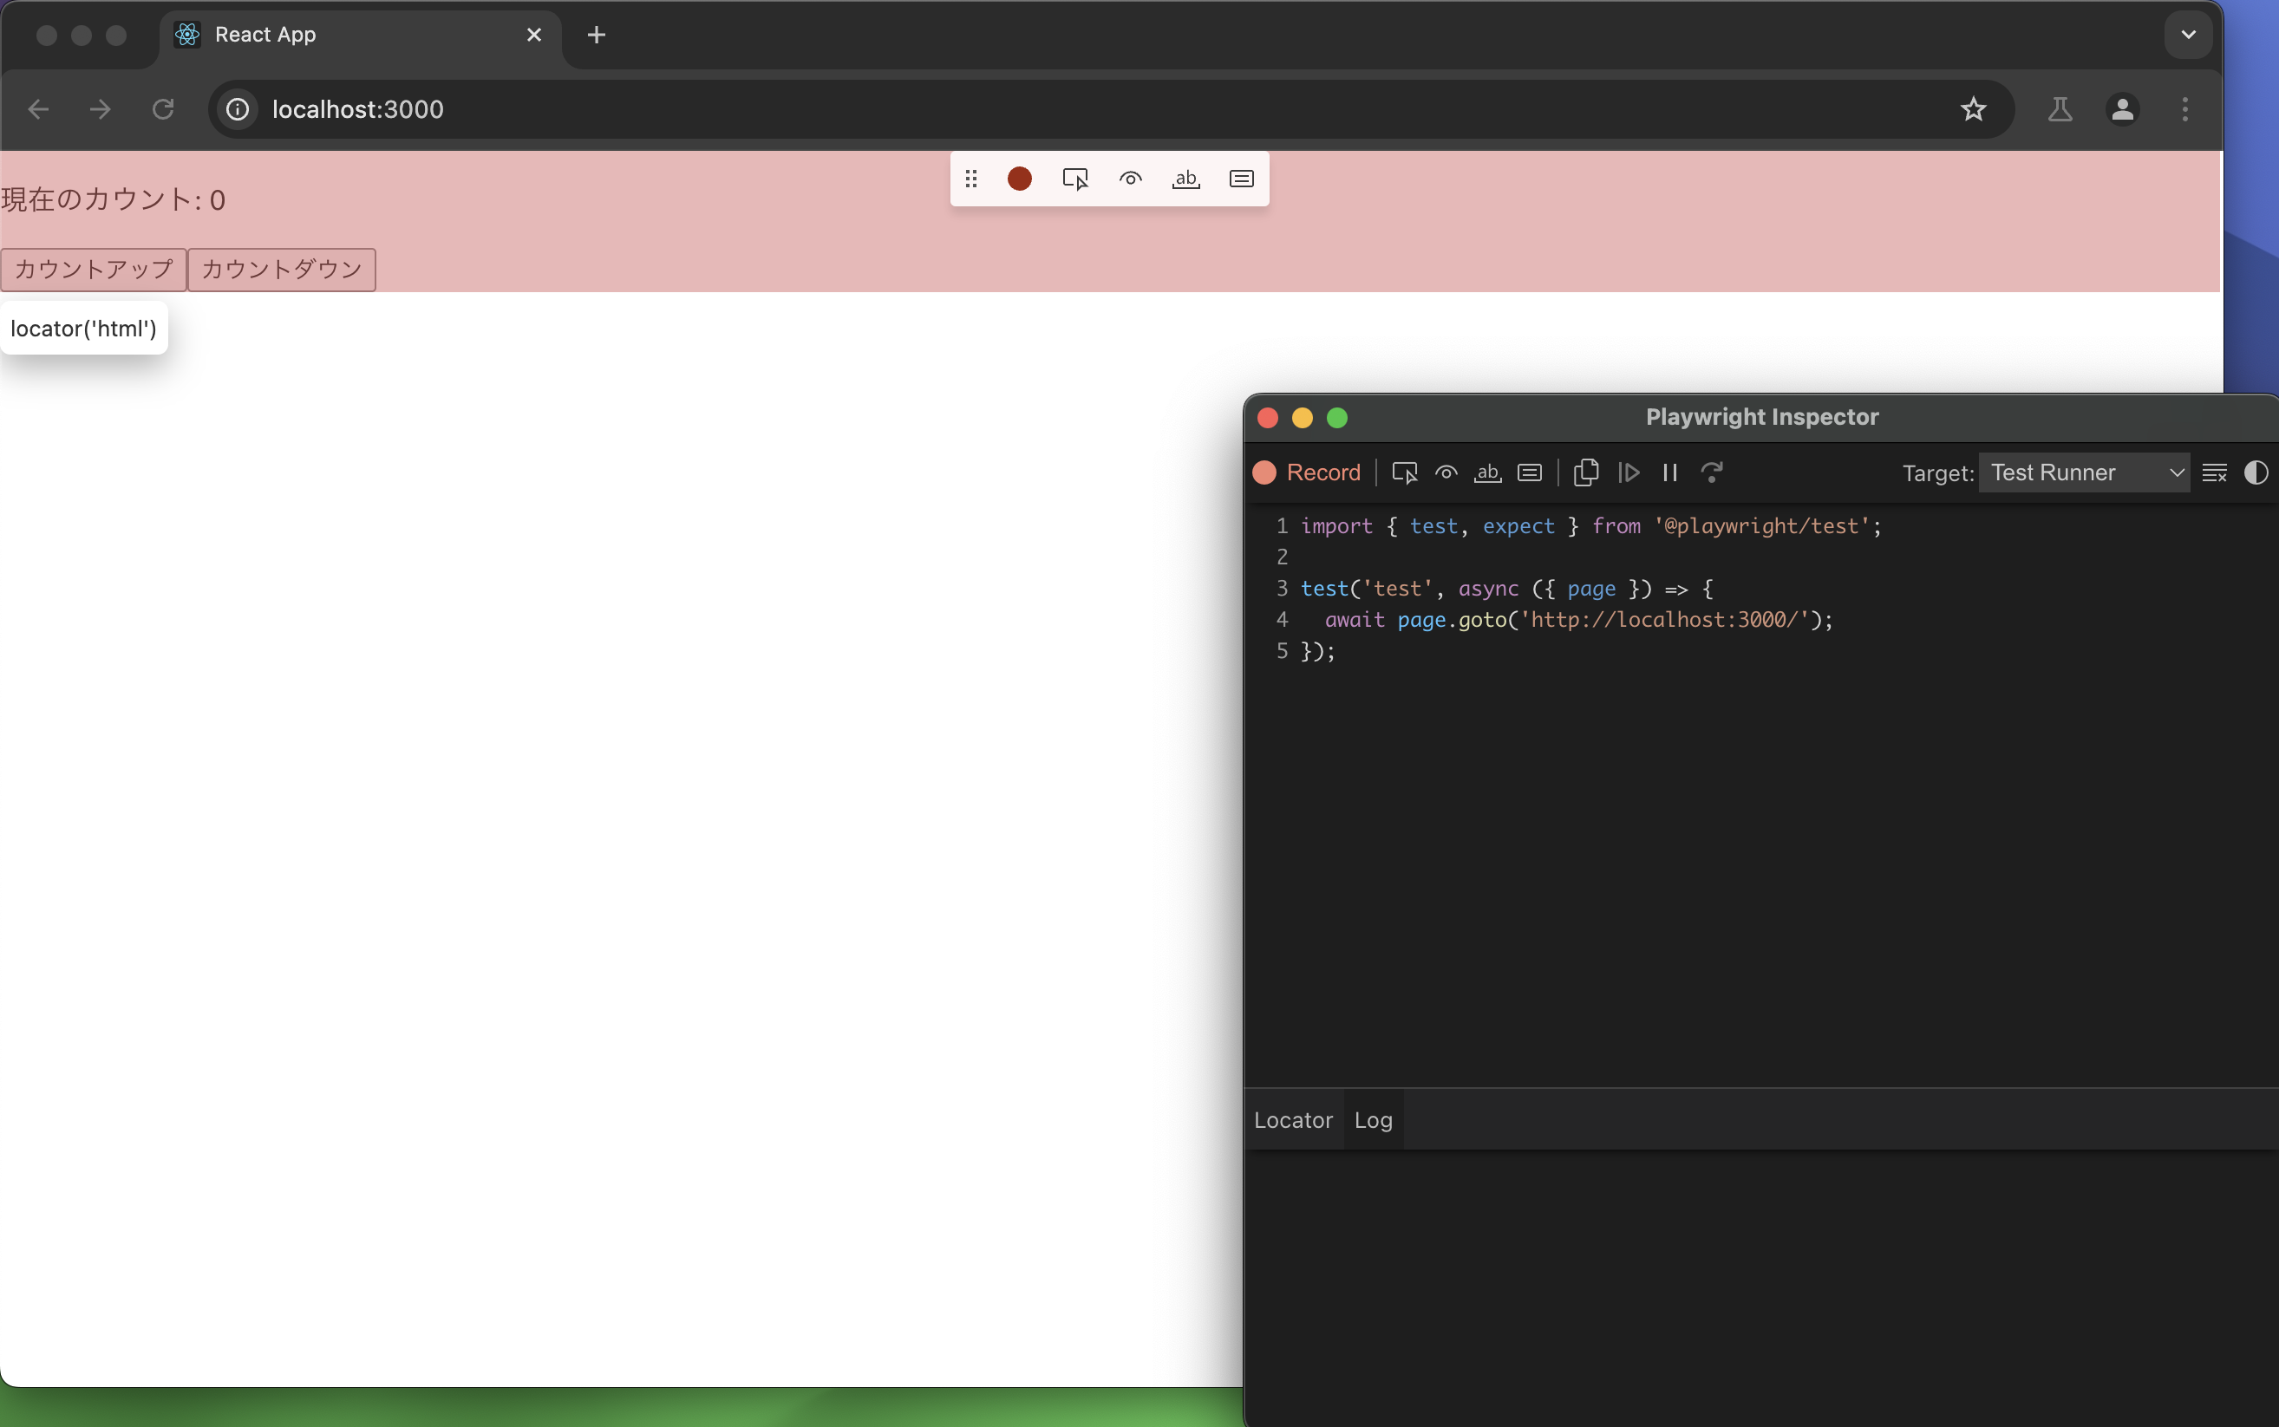Screen dimensions: 2279x1427
Task: Click the カウントダウン button
Action: 280,269
